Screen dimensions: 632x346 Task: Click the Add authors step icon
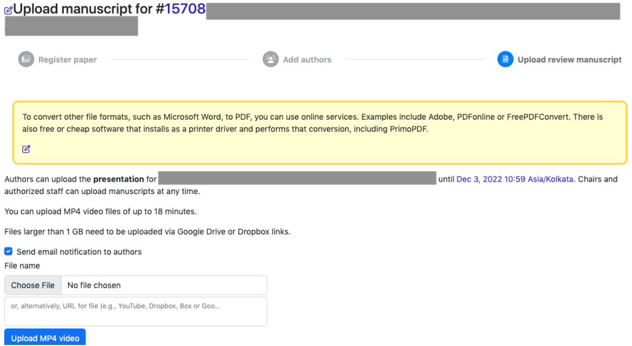click(x=270, y=60)
